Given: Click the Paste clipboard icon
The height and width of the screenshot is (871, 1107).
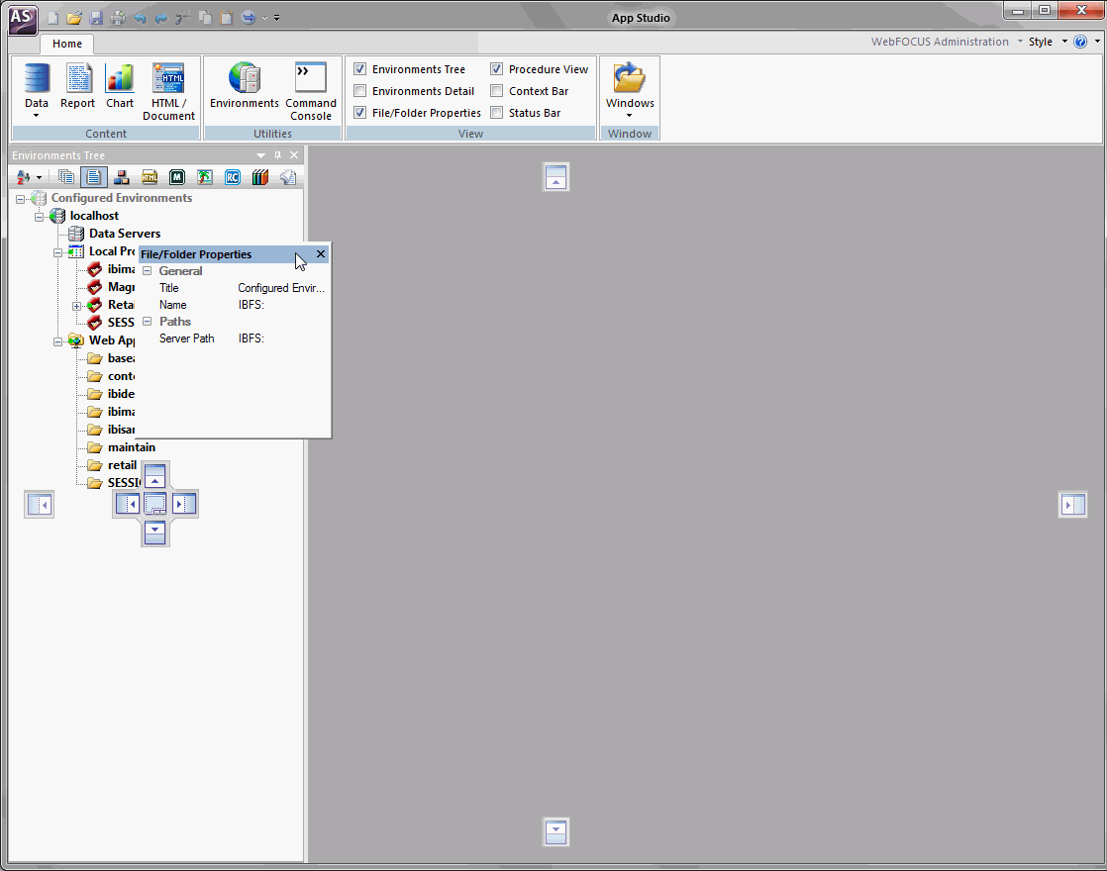Looking at the screenshot, I should [x=226, y=19].
